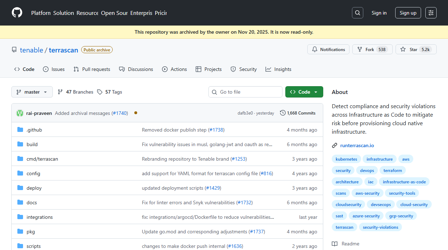
Task: Open the Insights tab
Action: pyautogui.click(x=278, y=69)
